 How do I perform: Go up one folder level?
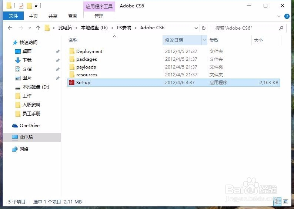[38, 28]
